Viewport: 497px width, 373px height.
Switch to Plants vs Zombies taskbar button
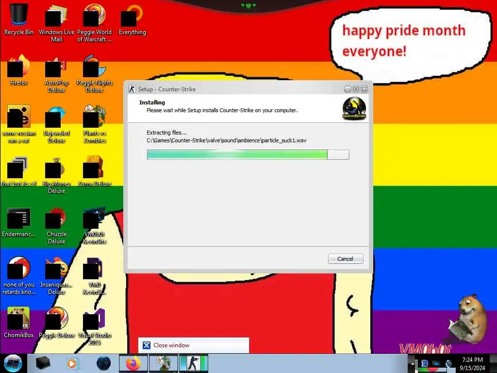pos(163,363)
